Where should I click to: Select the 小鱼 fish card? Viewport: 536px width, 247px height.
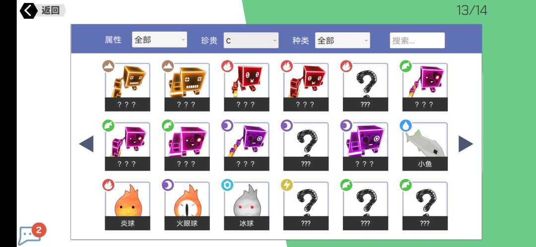click(x=424, y=146)
